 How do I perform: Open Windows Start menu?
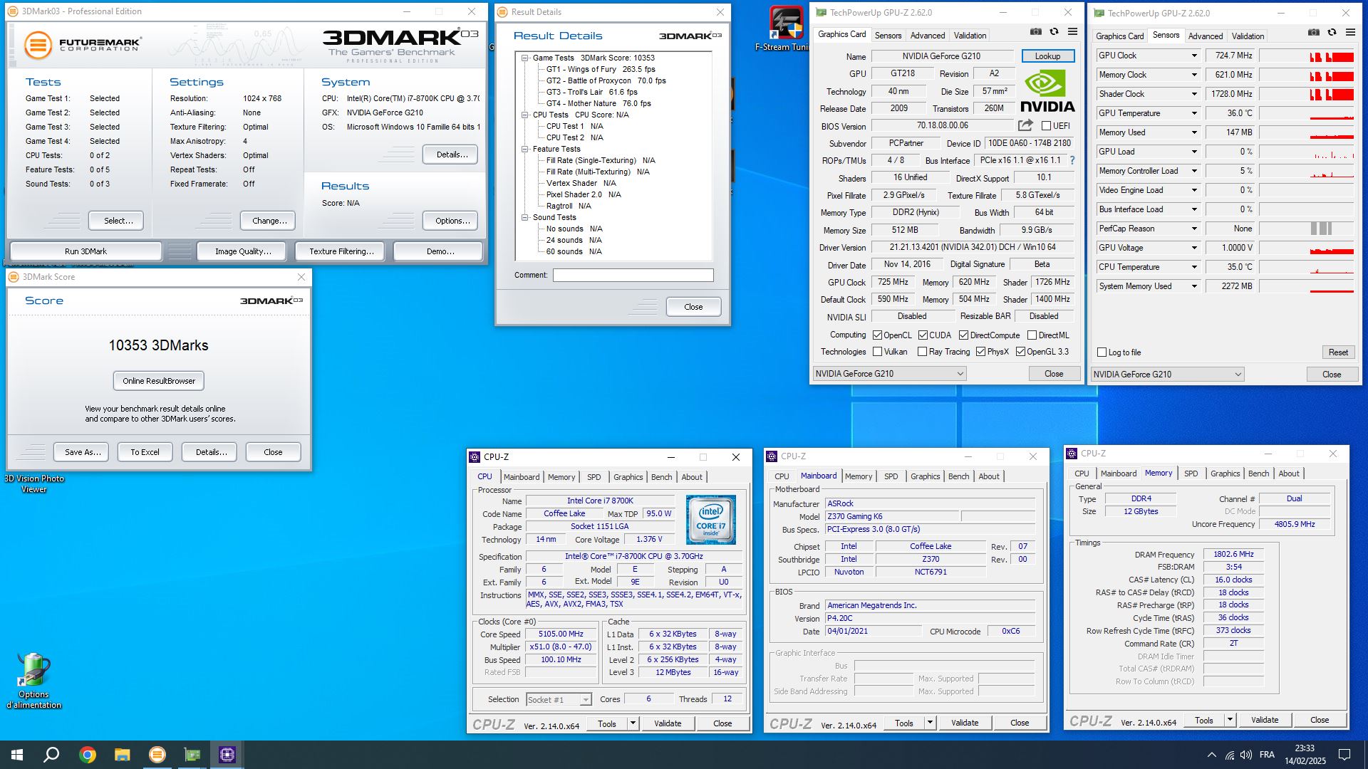point(17,755)
